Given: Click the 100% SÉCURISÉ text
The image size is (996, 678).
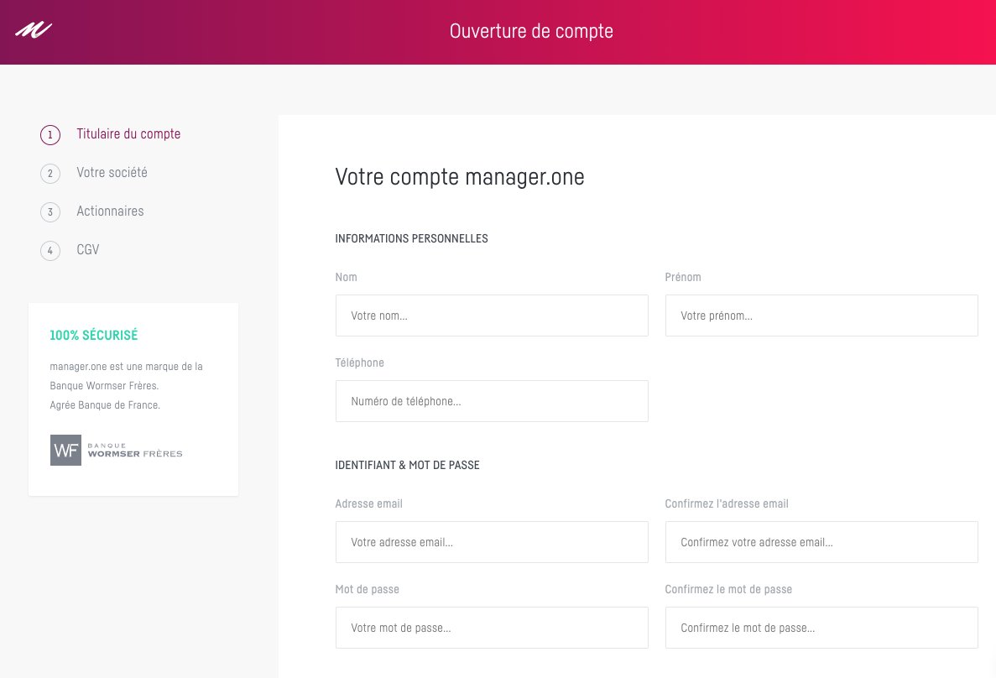Looking at the screenshot, I should point(93,335).
